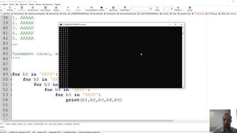The image size is (237, 133).
Task: Open the Сборка menu in the menu bar
Action: [x=38, y=4]
